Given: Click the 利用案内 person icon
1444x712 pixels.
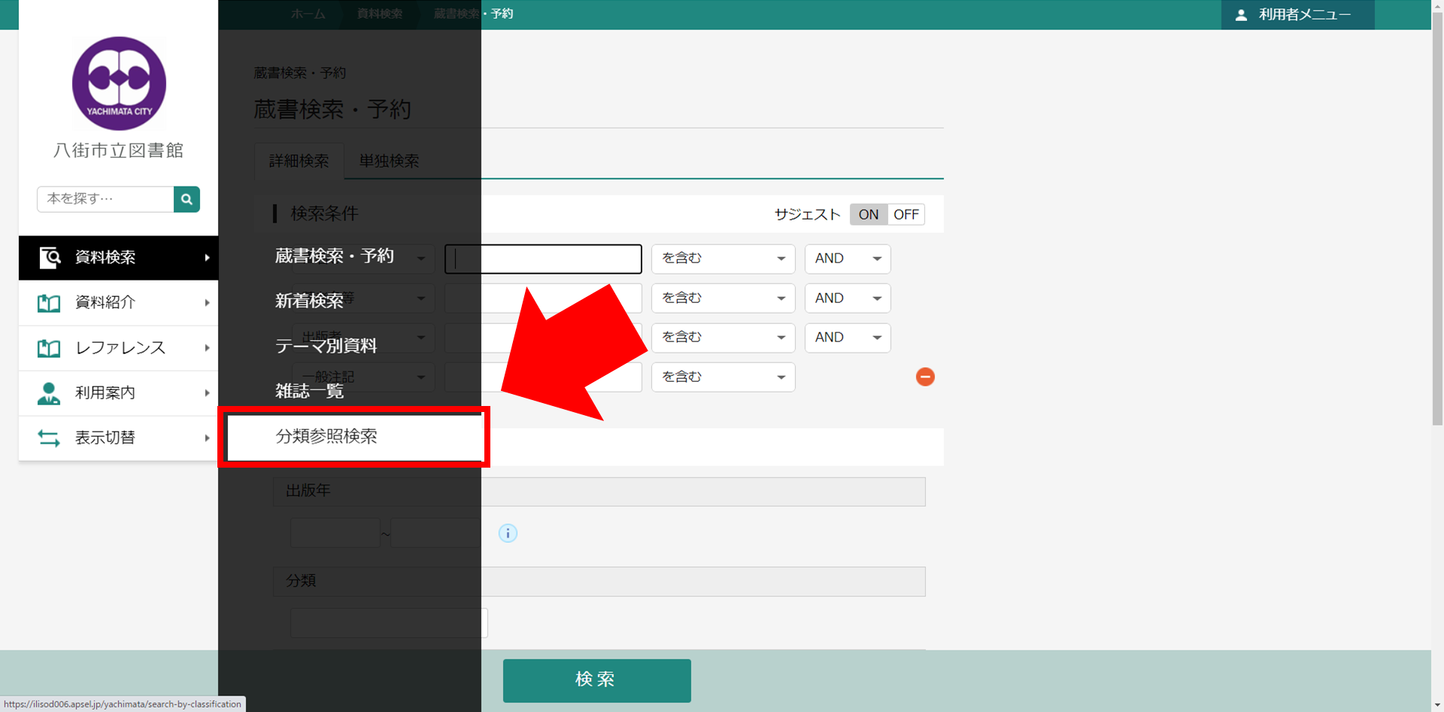Looking at the screenshot, I should point(49,393).
